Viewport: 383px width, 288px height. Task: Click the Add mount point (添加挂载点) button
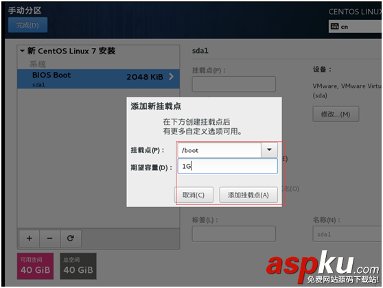click(248, 195)
